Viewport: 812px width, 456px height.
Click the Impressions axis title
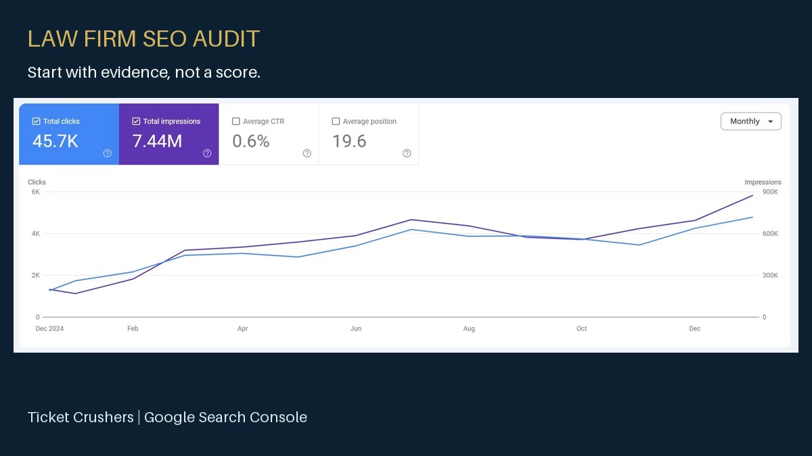763,182
